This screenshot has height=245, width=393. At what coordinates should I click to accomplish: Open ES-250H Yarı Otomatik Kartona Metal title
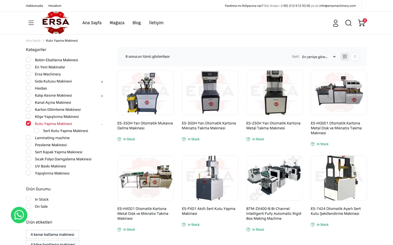(273, 126)
